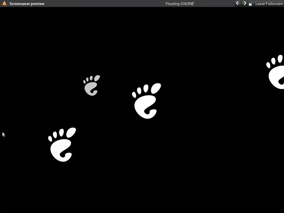Click the next screensaver arrow button

[244, 3]
